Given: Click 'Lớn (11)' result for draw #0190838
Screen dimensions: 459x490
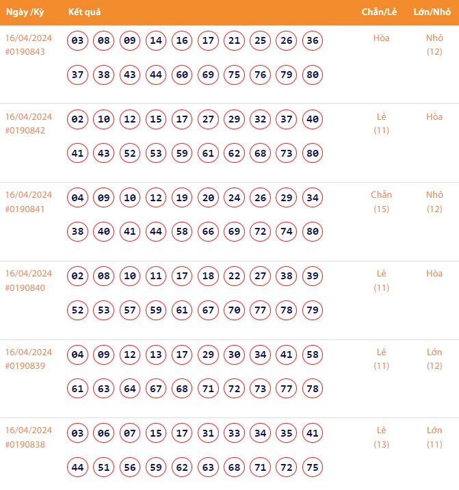Looking at the screenshot, I should tap(434, 437).
